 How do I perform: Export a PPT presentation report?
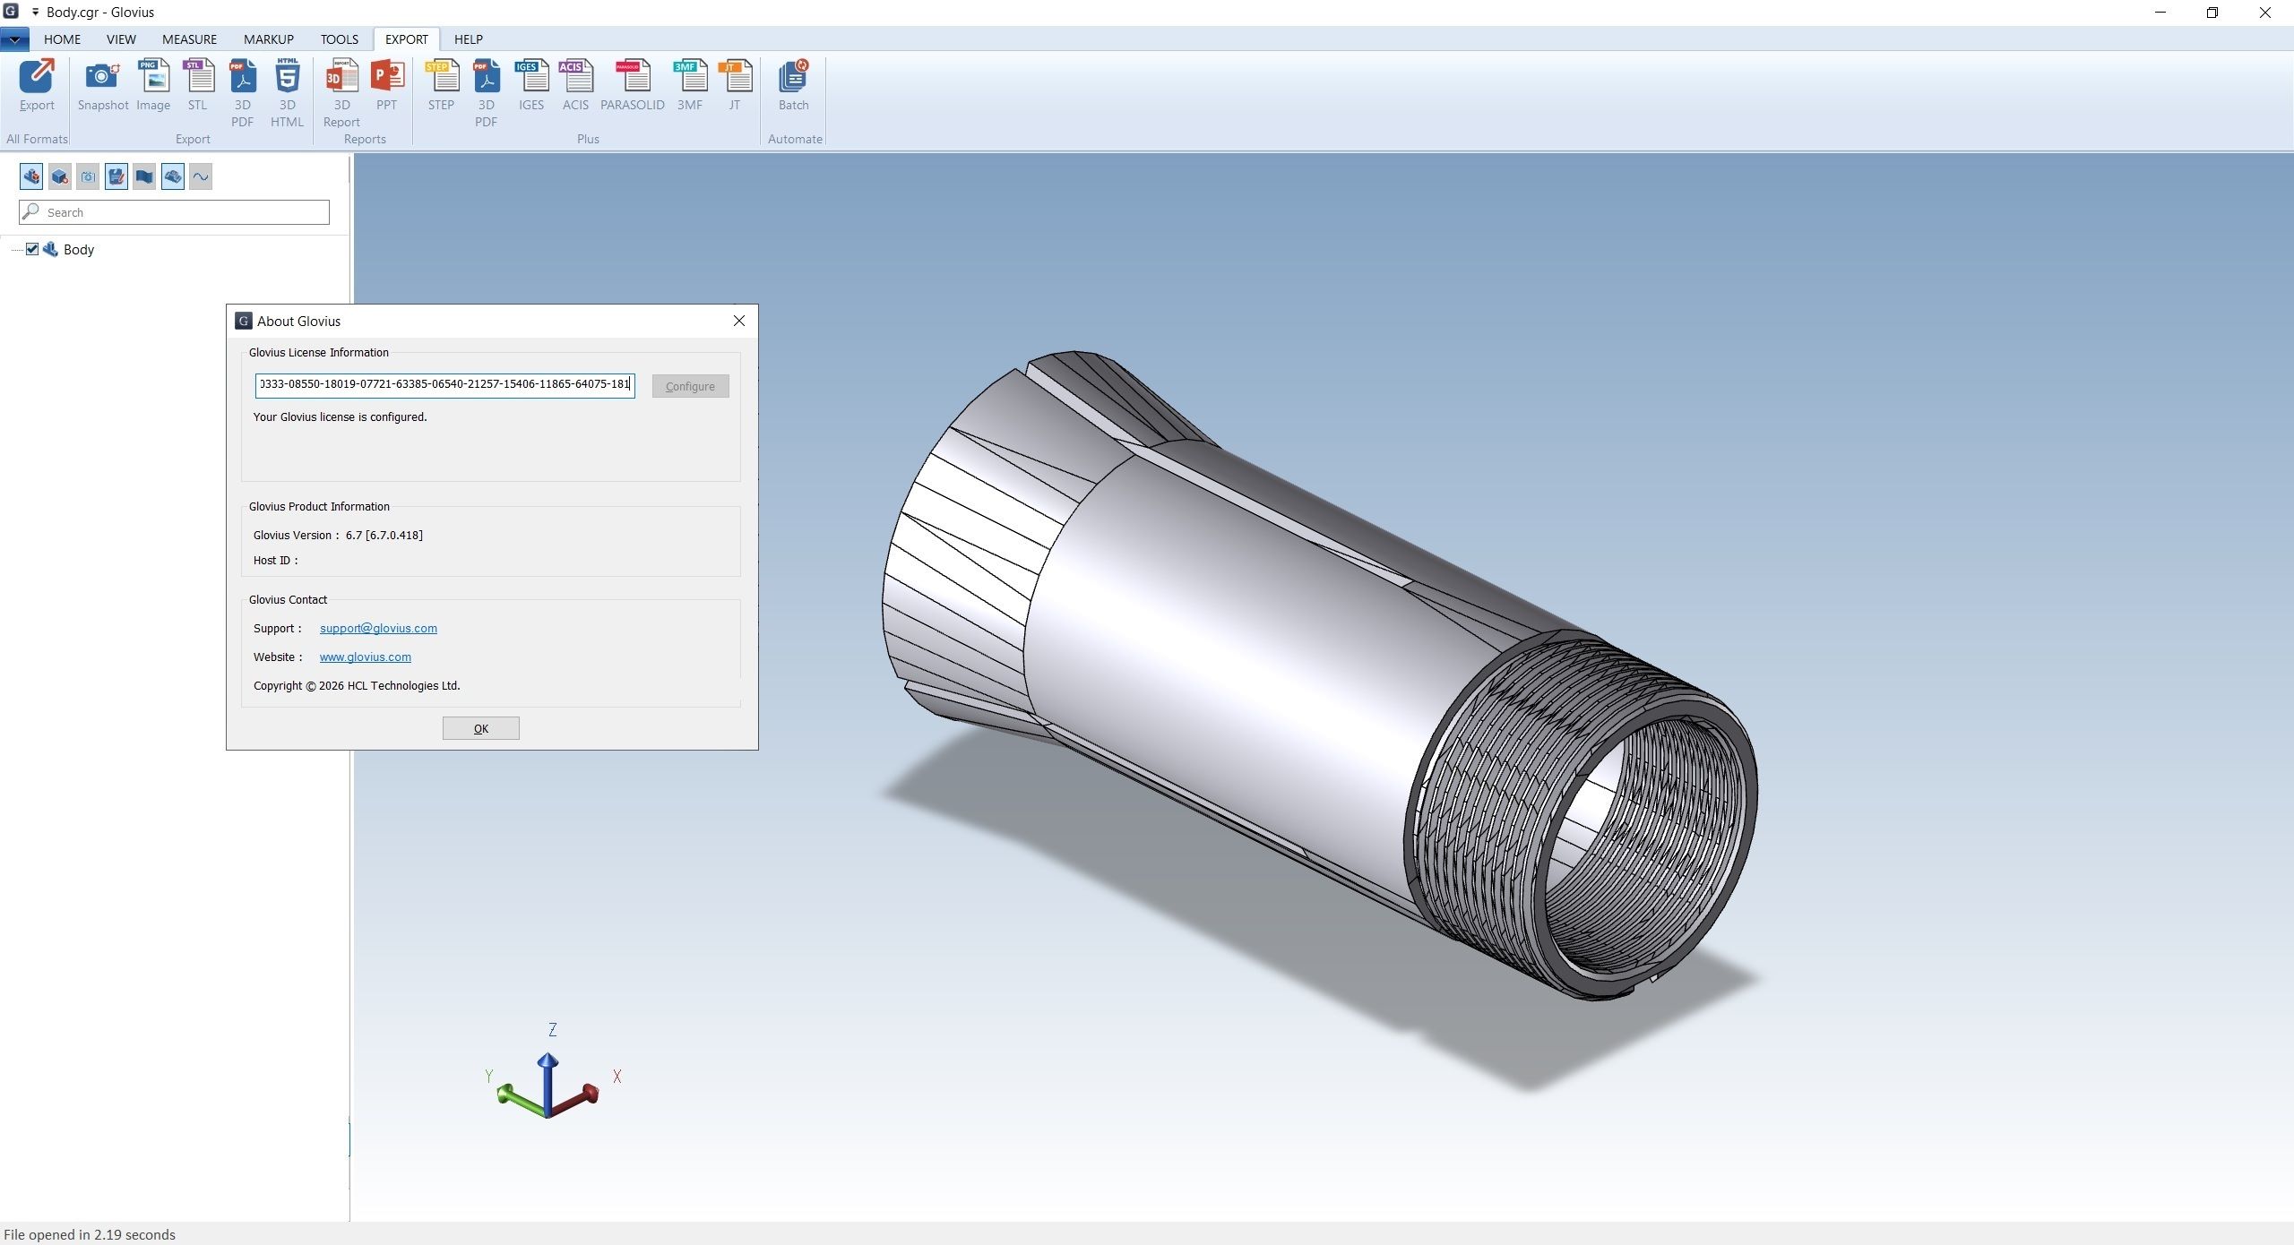tap(386, 85)
